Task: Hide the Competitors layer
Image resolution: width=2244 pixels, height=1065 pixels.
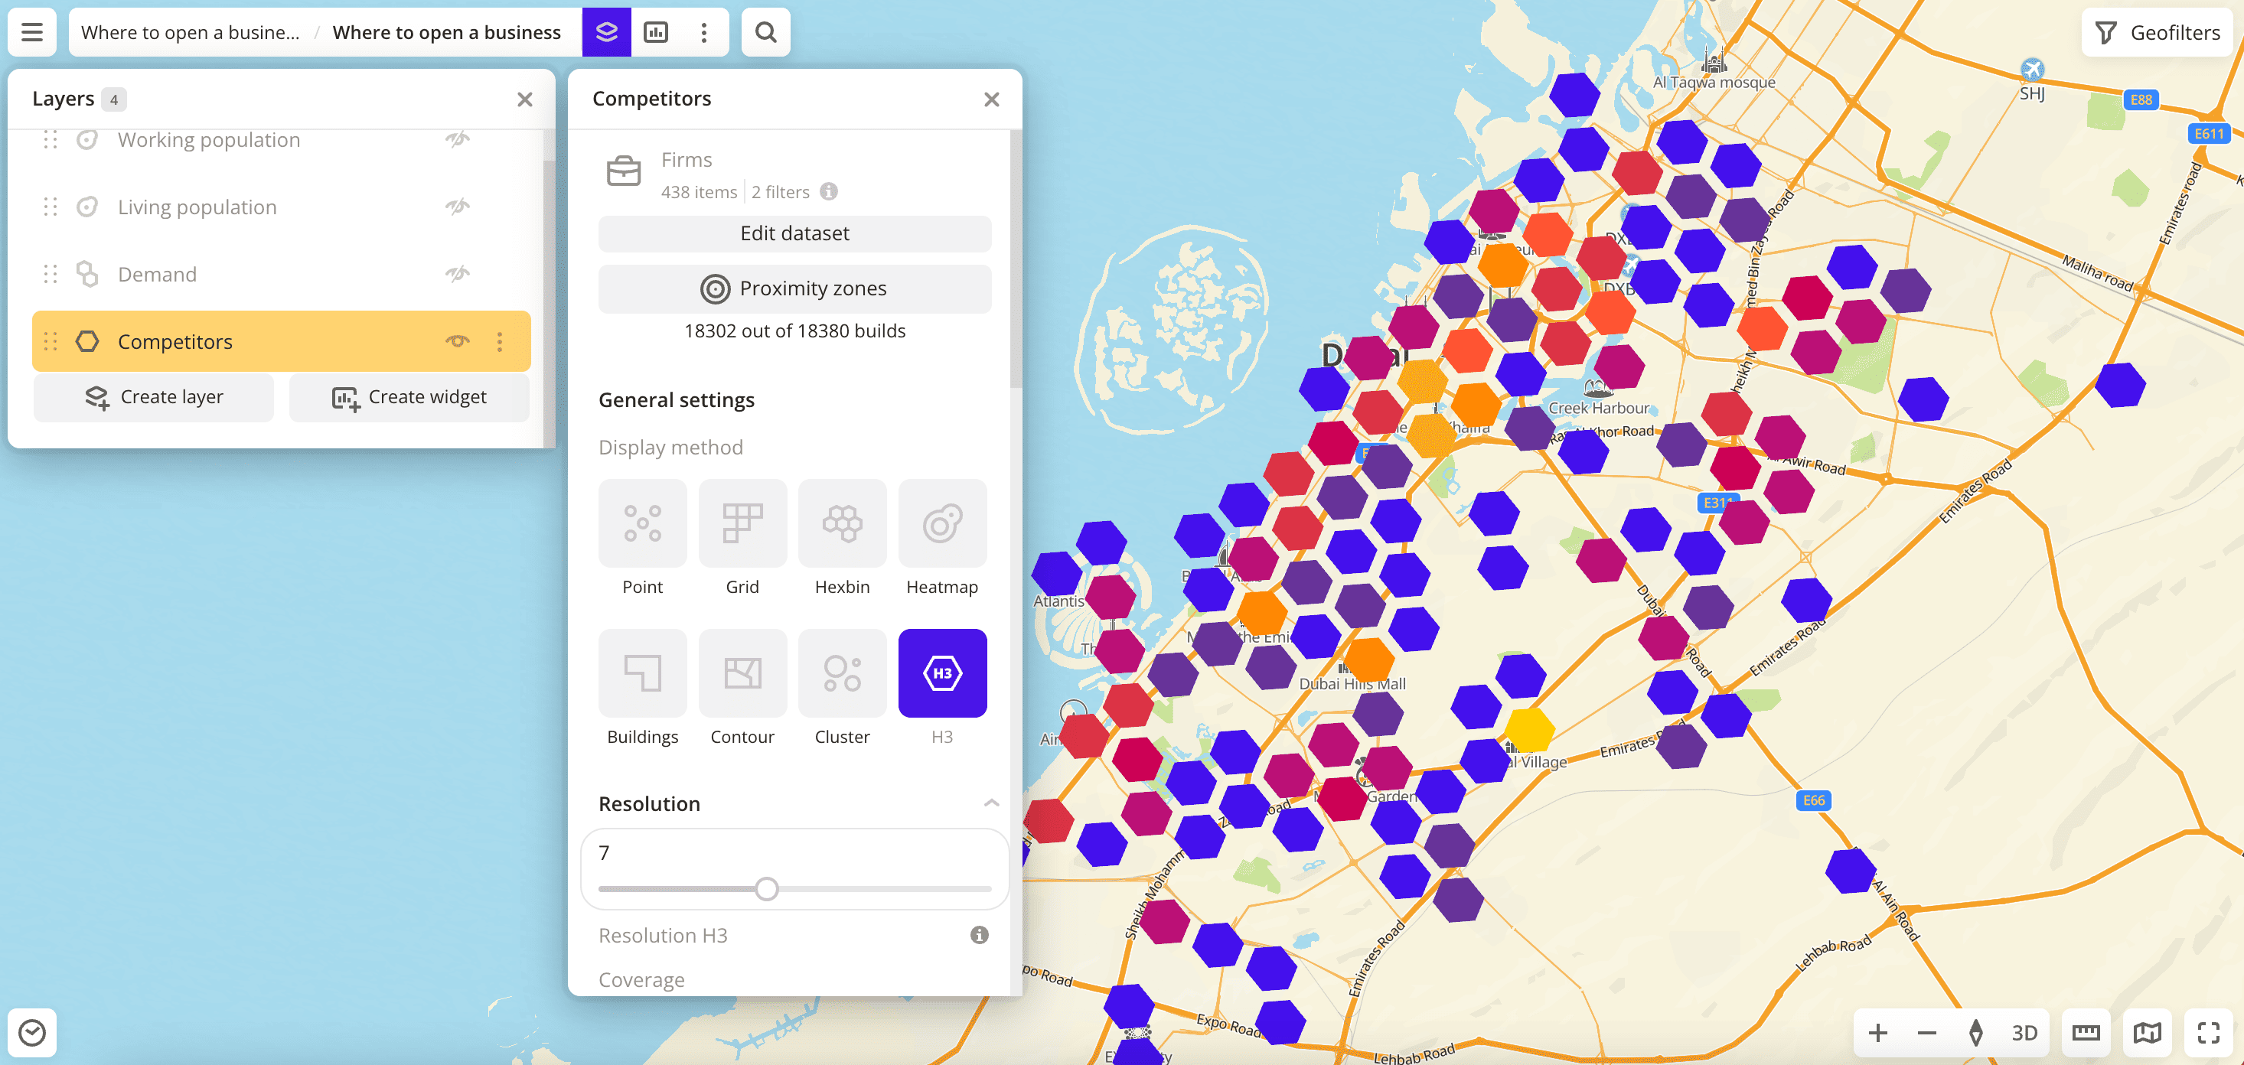Action: pyautogui.click(x=458, y=341)
